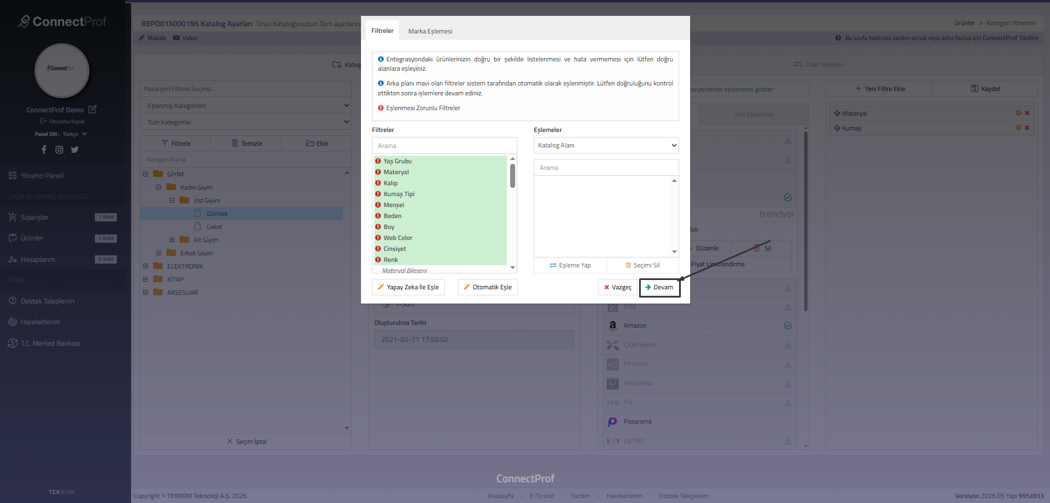Open the Video link

point(185,38)
